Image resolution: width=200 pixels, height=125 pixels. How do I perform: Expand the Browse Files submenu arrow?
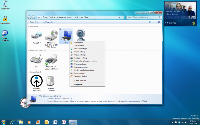click(103, 43)
